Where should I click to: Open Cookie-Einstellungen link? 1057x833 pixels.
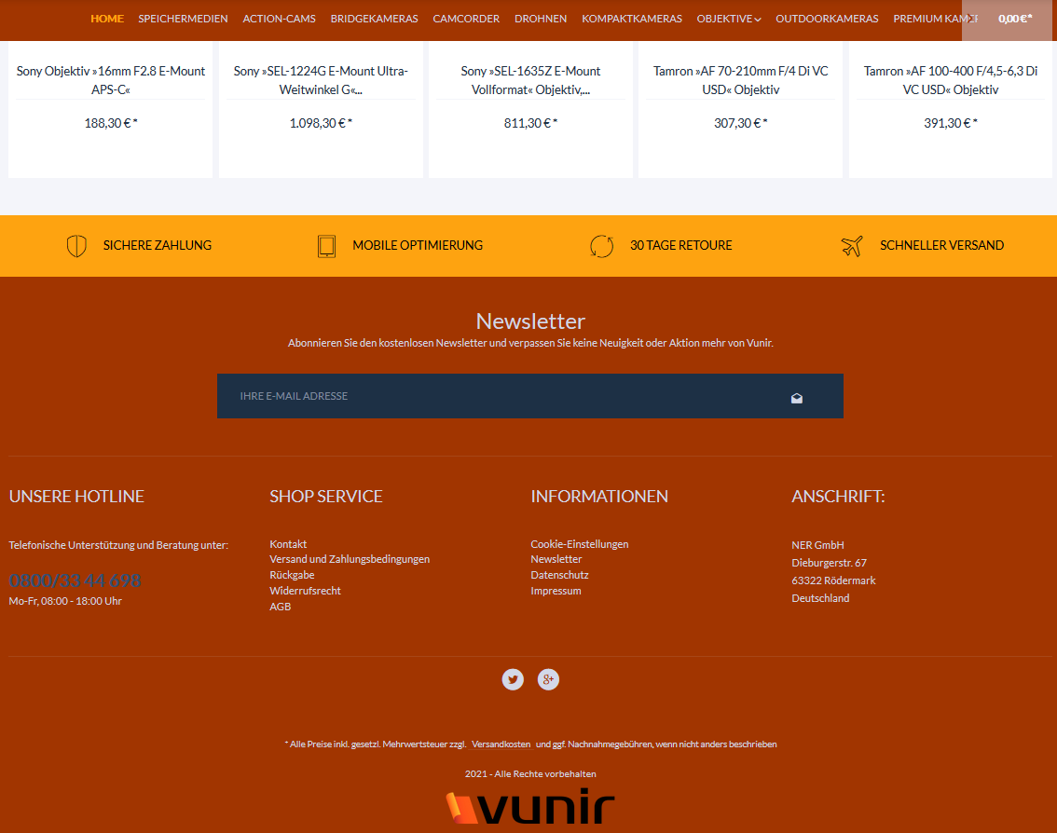[x=579, y=544]
